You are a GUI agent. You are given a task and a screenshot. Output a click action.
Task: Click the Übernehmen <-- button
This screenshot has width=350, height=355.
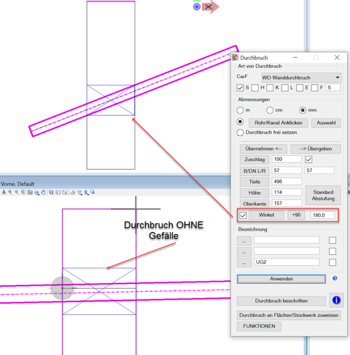263,149
